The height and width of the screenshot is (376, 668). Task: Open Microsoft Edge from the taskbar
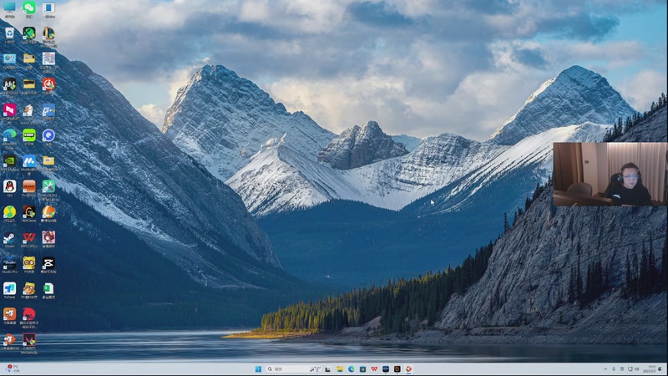pos(351,368)
